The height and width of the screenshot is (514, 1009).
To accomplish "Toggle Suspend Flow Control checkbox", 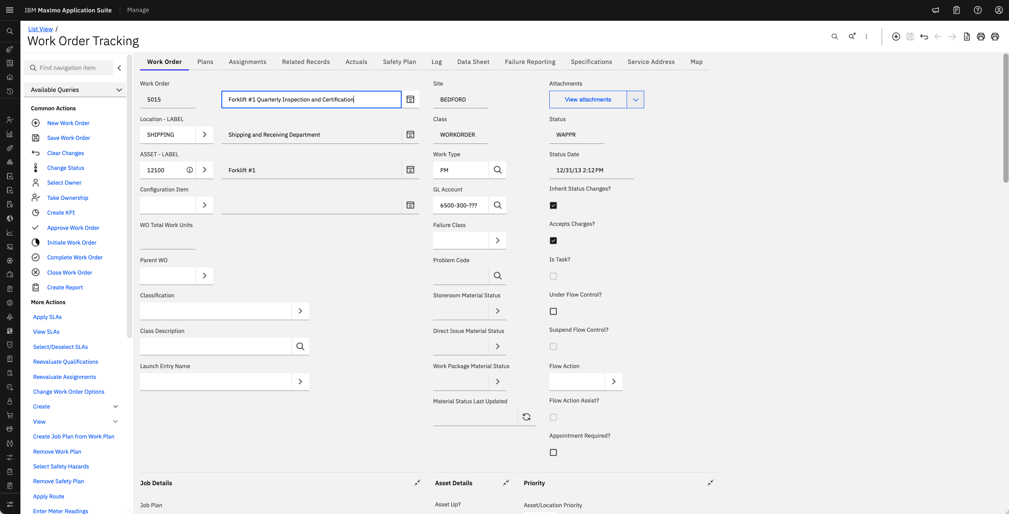I will click(553, 347).
